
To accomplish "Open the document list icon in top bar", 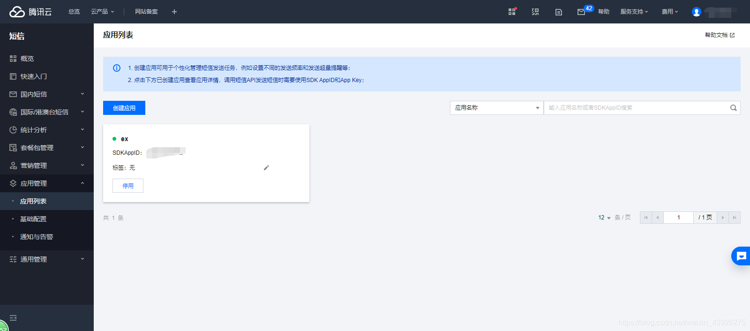I will pyautogui.click(x=559, y=12).
